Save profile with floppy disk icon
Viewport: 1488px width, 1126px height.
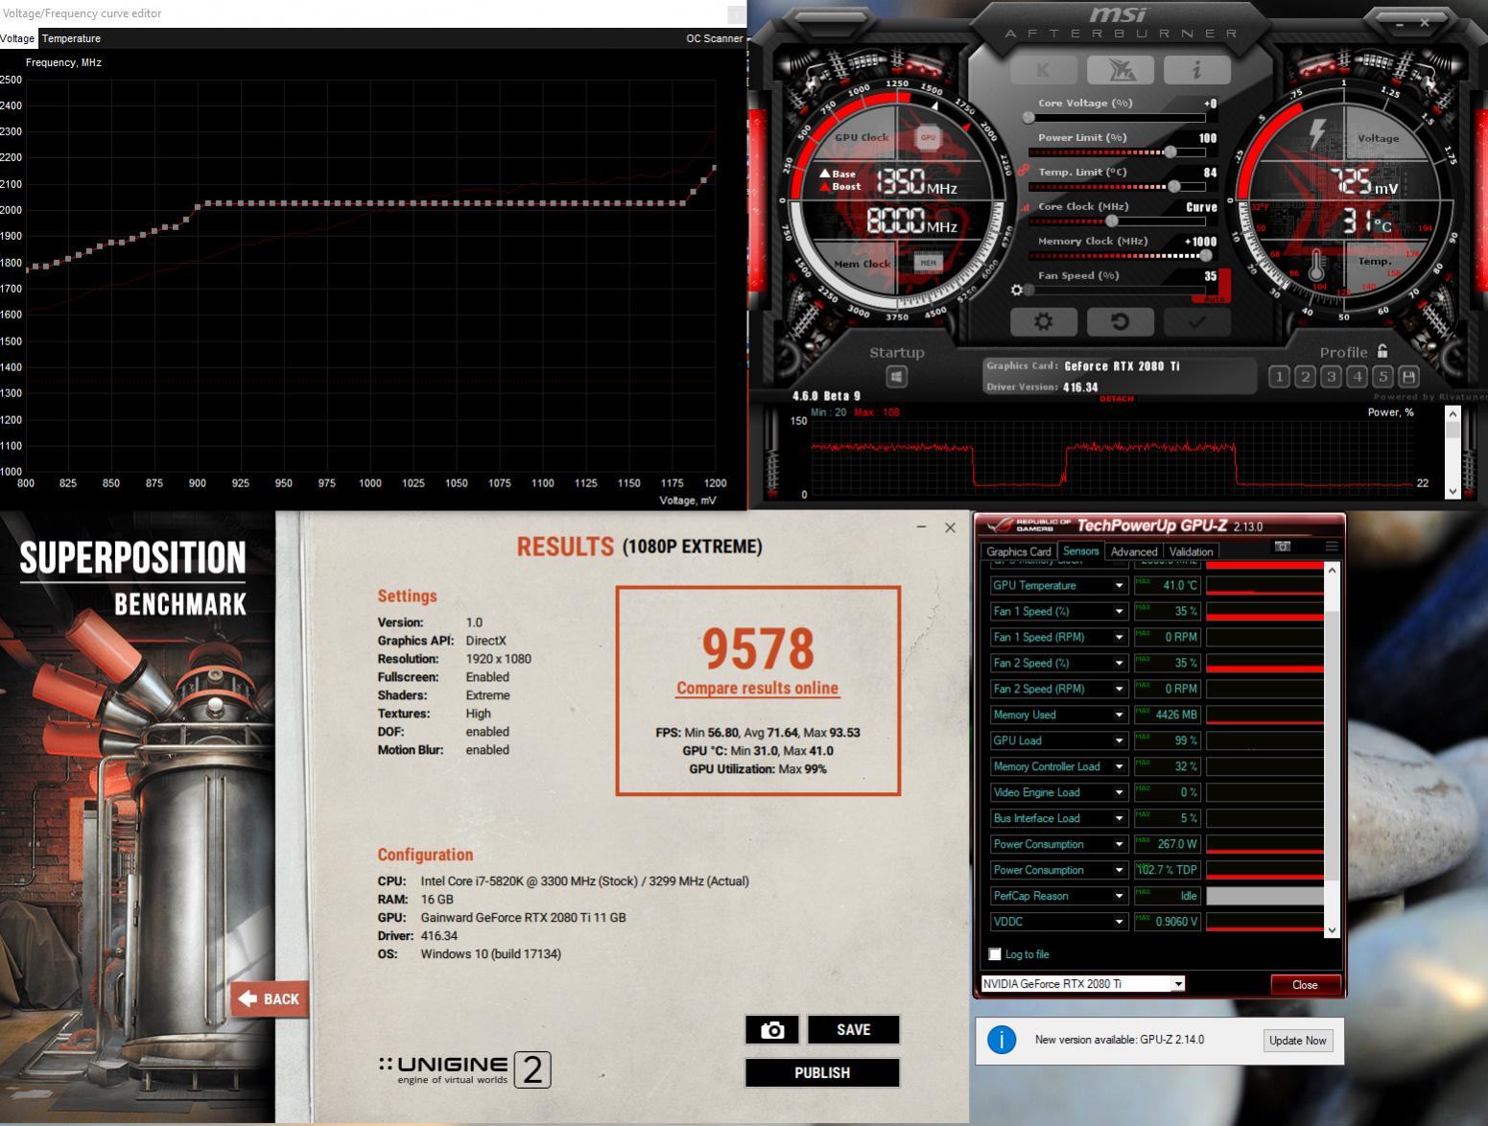tap(1408, 377)
